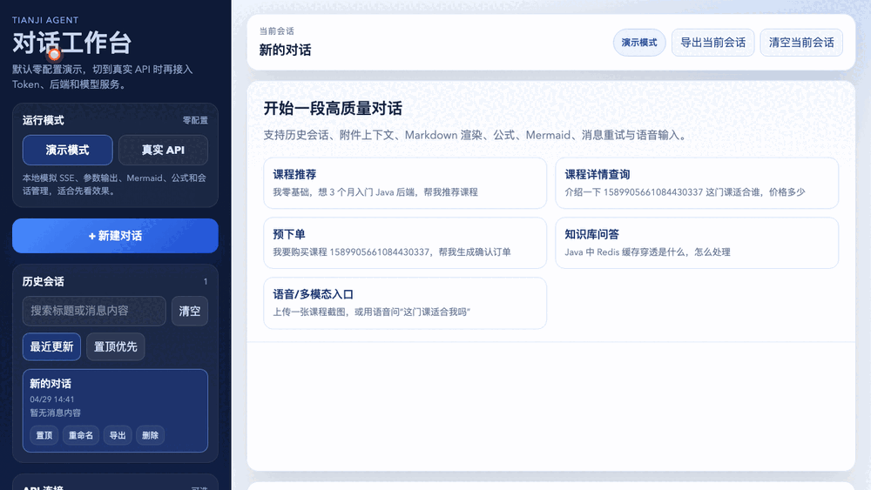Viewport: 871px width, 490px height.
Task: Select the 最近更新 sort tab
Action: 51,346
